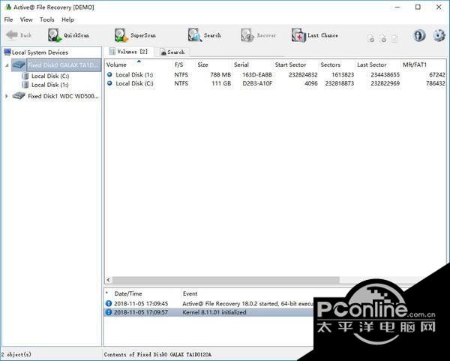Click the info icon of 17:09:57 log entry
Image resolution: width=450 pixels, height=361 pixels.
click(109, 312)
